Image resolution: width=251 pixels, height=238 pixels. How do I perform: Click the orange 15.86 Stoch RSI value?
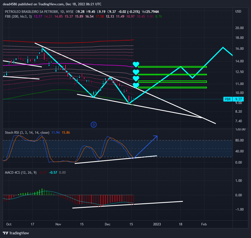click(66, 133)
